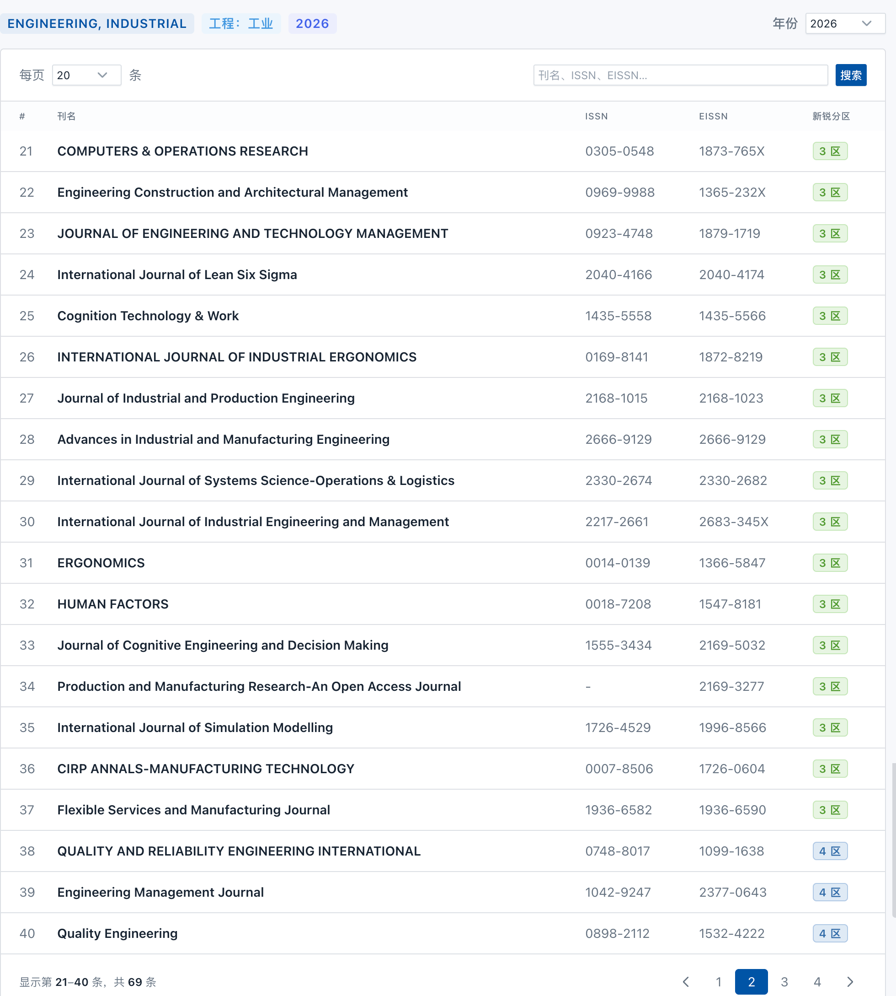Image resolution: width=896 pixels, height=996 pixels.
Task: Click ISSN 0898-2112
Action: coord(617,933)
